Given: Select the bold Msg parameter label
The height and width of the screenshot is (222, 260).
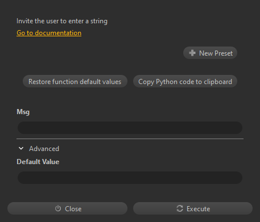Looking at the screenshot, I should click(x=23, y=112).
